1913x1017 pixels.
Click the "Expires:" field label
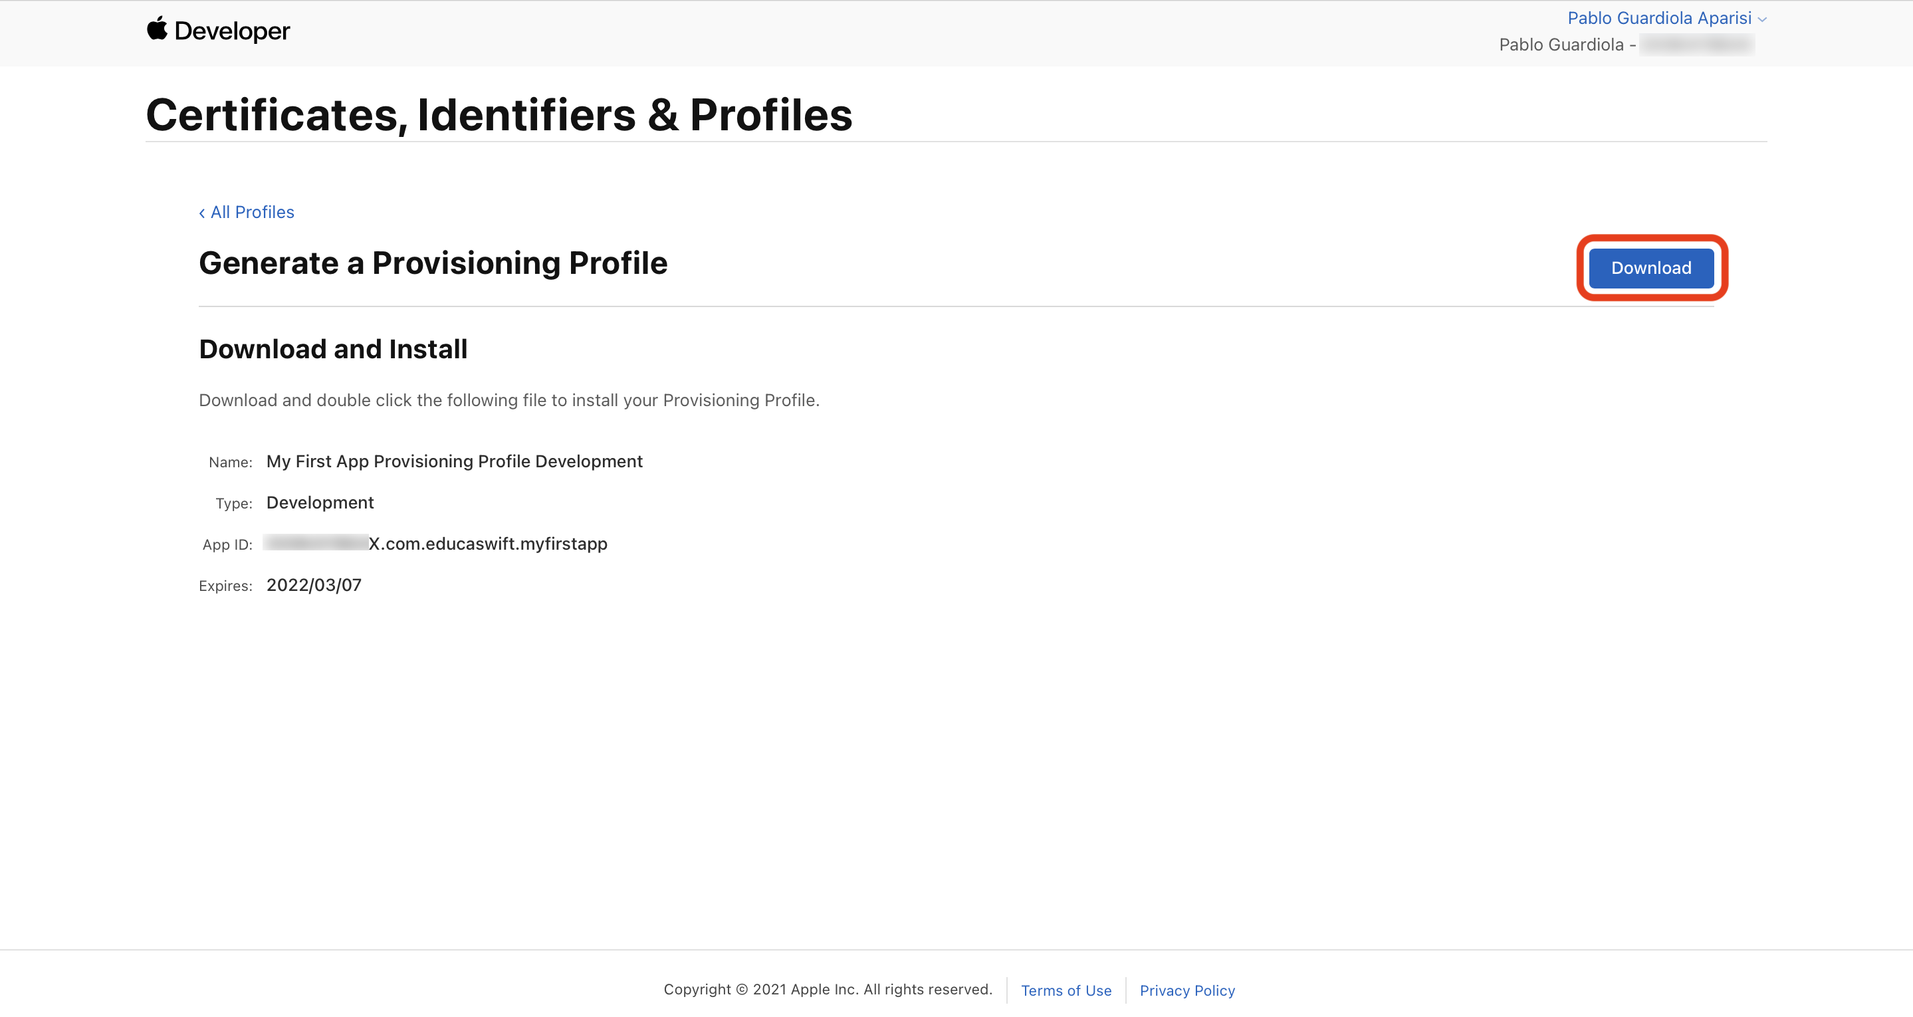click(x=225, y=586)
